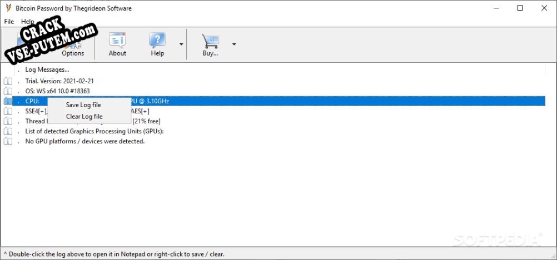Maximize the Bitcoin Password window

tap(520, 8)
